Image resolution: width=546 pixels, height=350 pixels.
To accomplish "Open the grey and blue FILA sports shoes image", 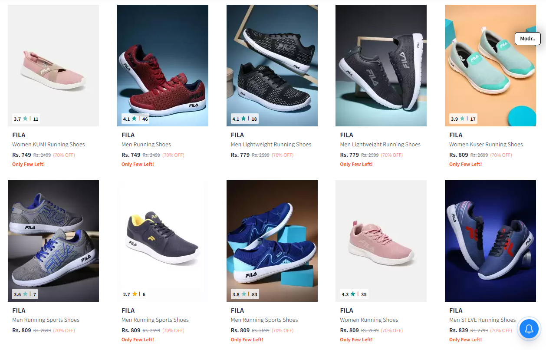I will tap(53, 241).
